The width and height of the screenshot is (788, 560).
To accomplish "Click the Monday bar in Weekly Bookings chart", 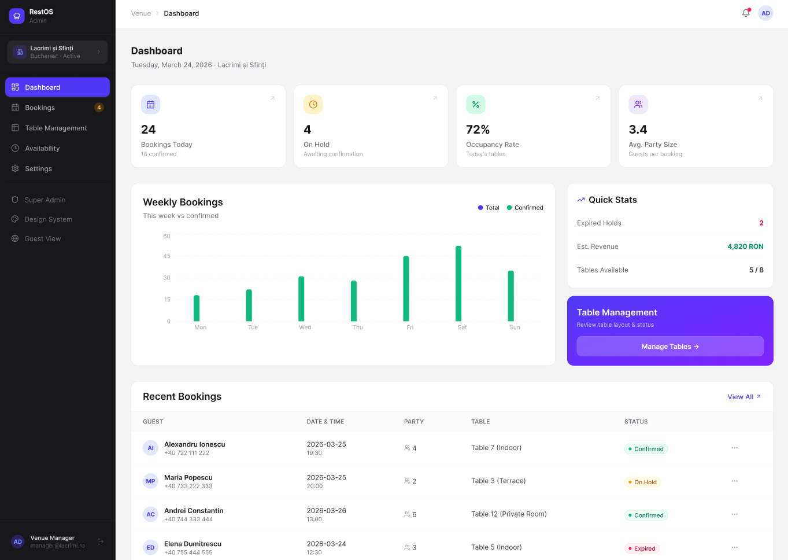I will (197, 308).
